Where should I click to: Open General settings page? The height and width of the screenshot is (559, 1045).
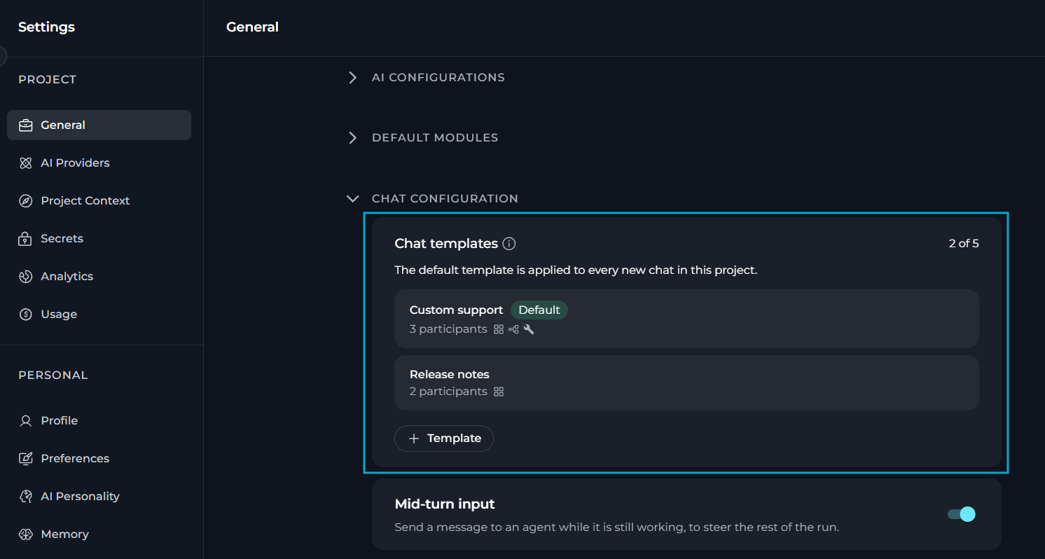click(x=99, y=125)
